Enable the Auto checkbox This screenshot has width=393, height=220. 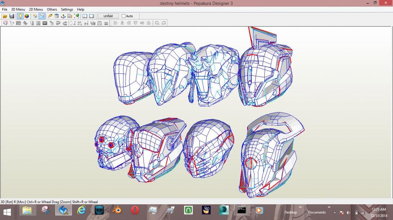pyautogui.click(x=124, y=16)
